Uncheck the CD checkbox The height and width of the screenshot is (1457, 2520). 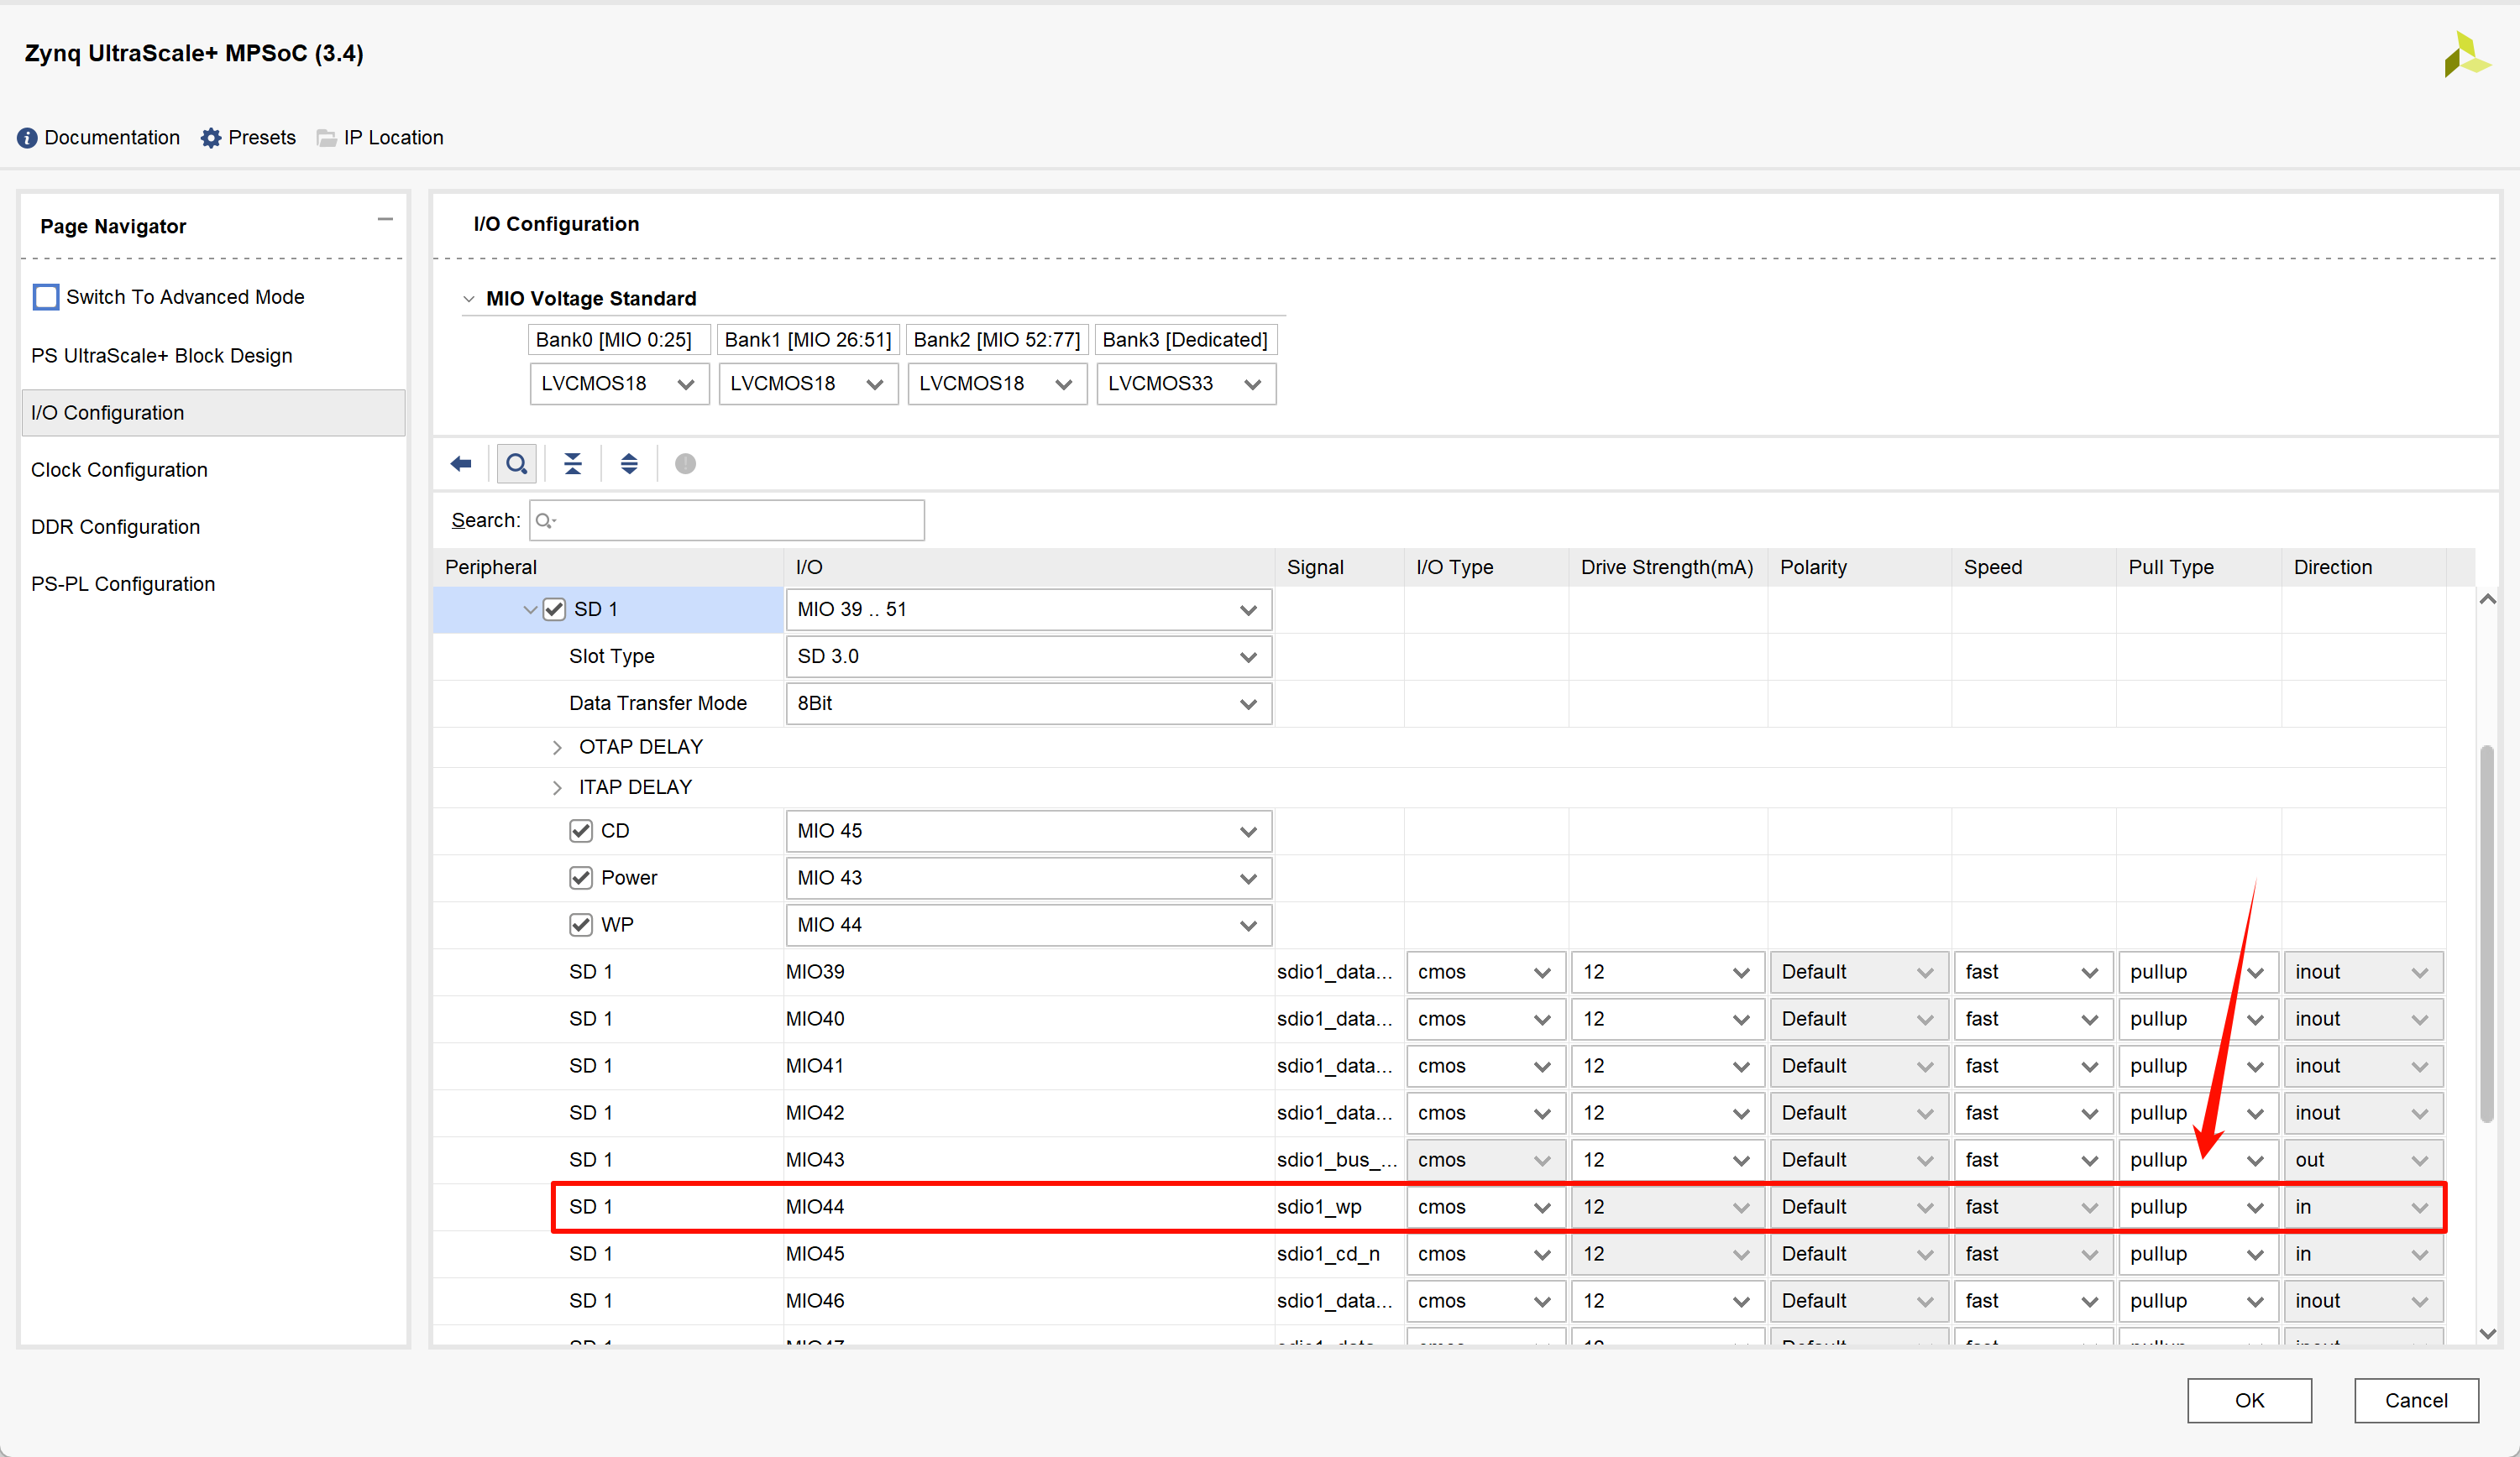point(581,832)
